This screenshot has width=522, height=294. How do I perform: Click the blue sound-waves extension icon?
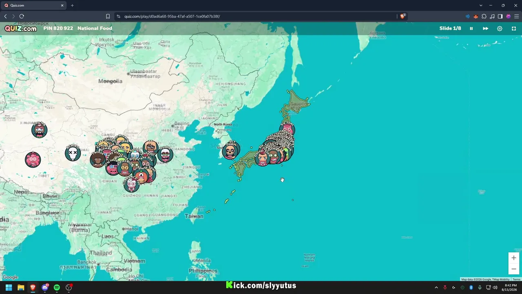(467, 16)
